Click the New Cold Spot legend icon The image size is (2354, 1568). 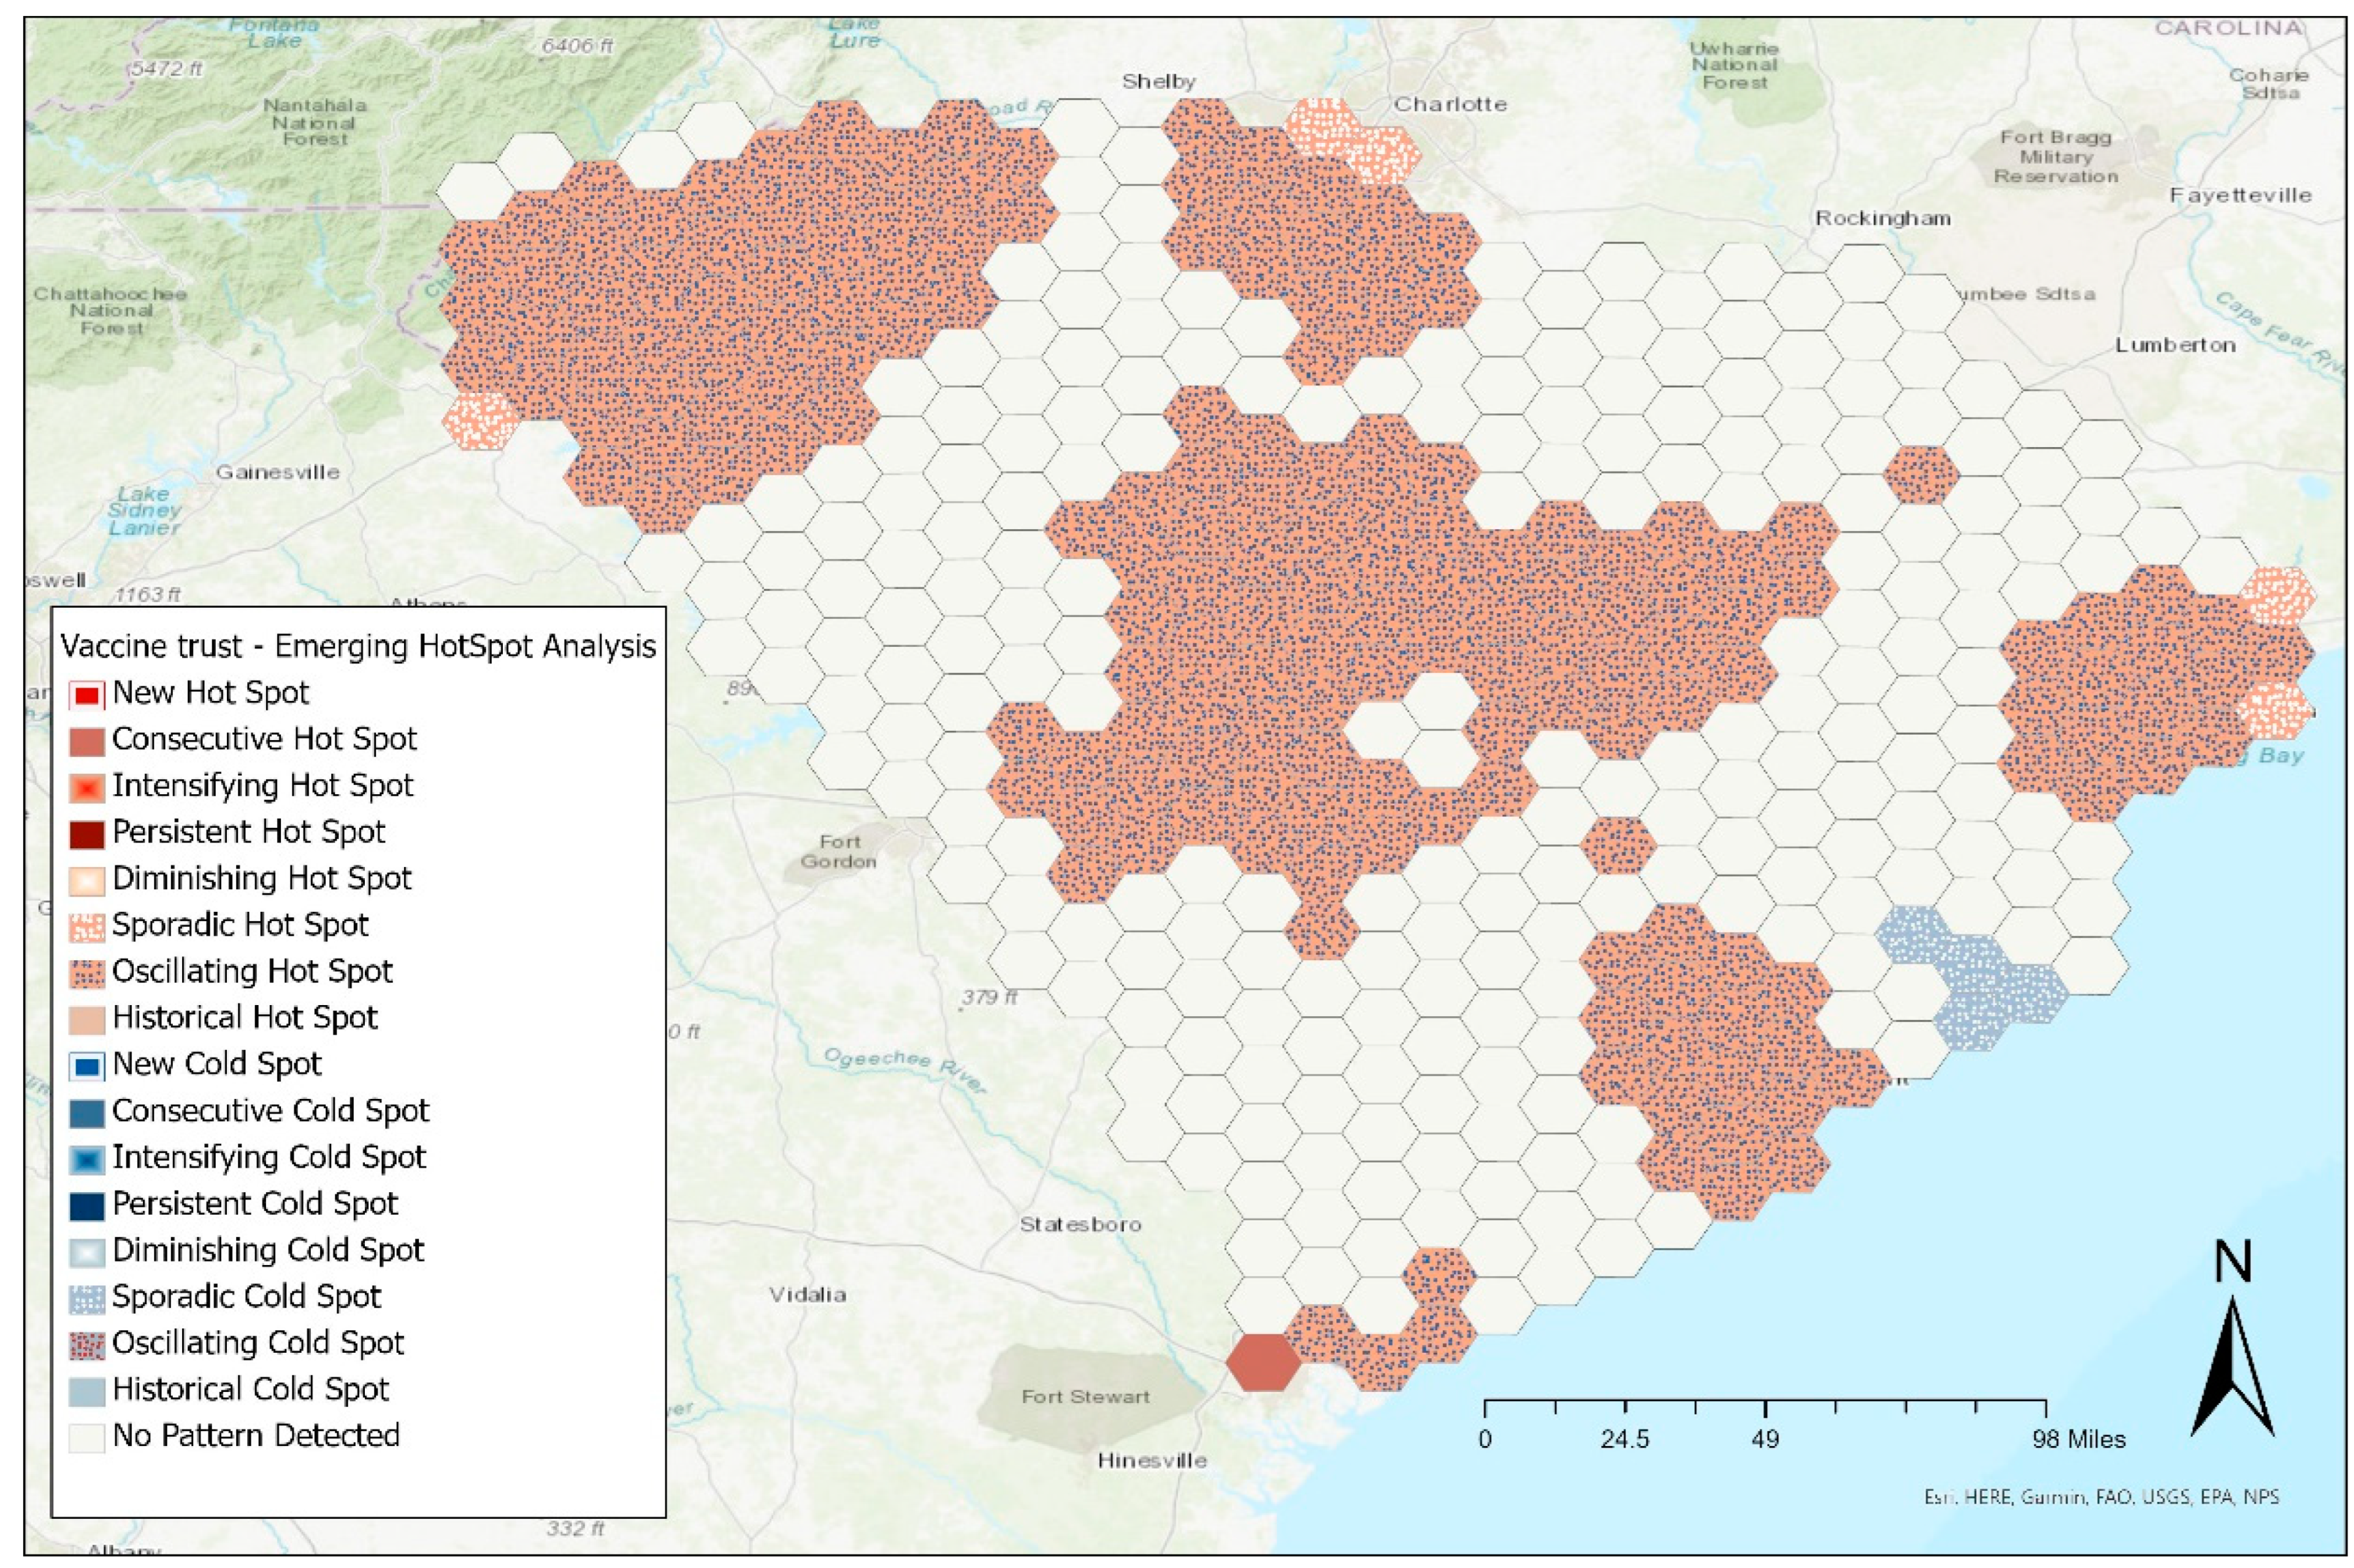coord(86,1066)
